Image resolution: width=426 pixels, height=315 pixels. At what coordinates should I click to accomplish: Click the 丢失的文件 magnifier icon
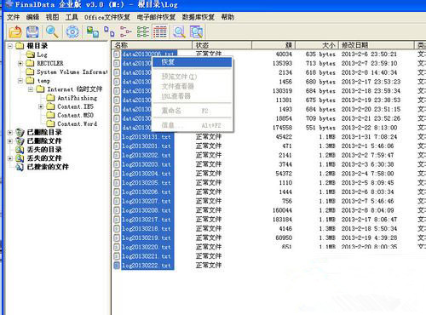click(20, 158)
